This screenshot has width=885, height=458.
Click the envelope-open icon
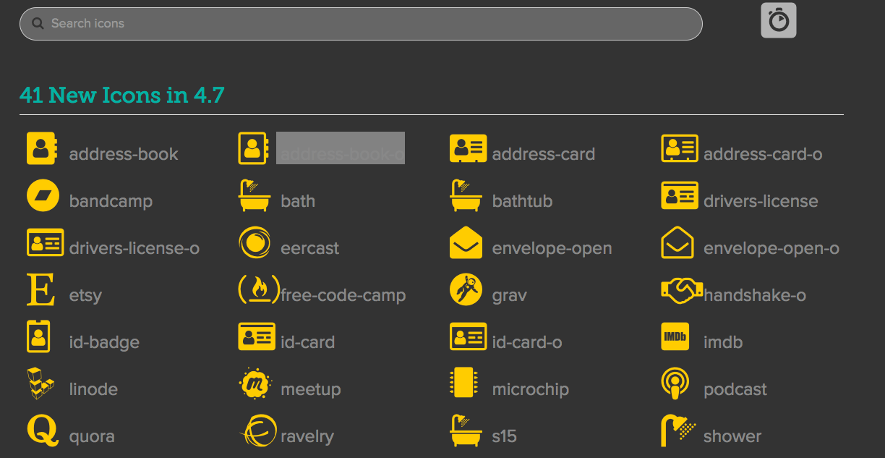click(466, 242)
